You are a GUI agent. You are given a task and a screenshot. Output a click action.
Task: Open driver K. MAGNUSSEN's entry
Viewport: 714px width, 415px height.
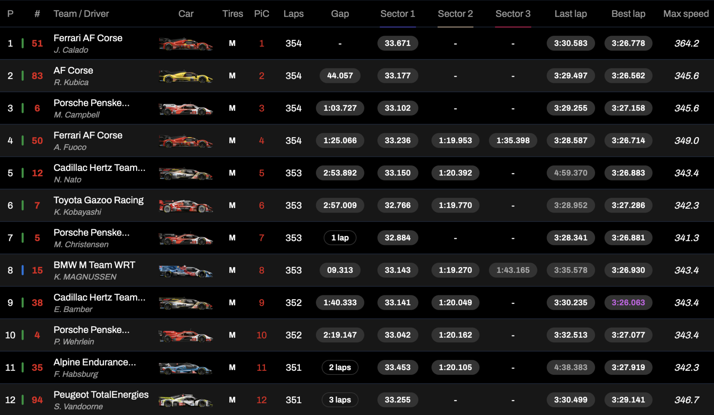point(85,277)
